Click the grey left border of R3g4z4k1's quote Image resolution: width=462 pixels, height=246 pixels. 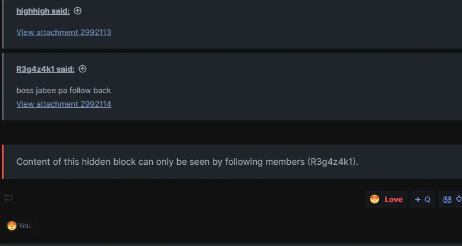coord(2,87)
